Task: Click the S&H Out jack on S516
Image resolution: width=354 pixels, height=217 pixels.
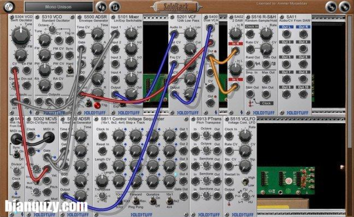Action: click(x=250, y=94)
